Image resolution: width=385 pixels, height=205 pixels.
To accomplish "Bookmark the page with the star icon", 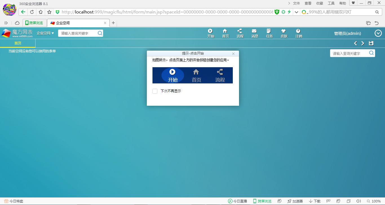I will pyautogui.click(x=49, y=12).
